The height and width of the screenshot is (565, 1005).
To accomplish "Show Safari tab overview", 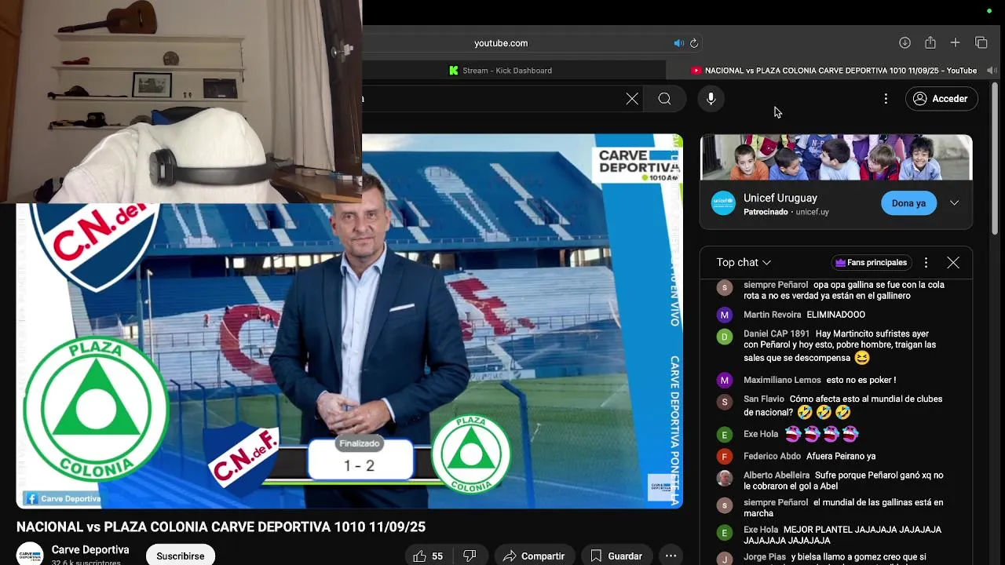I will pyautogui.click(x=981, y=42).
